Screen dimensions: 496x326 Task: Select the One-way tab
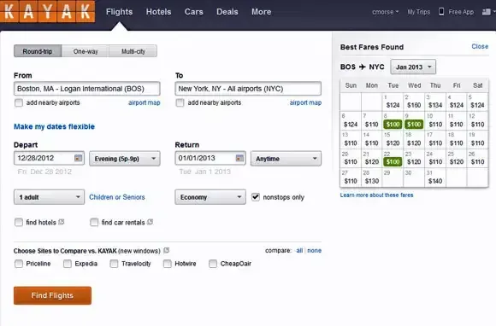point(86,51)
